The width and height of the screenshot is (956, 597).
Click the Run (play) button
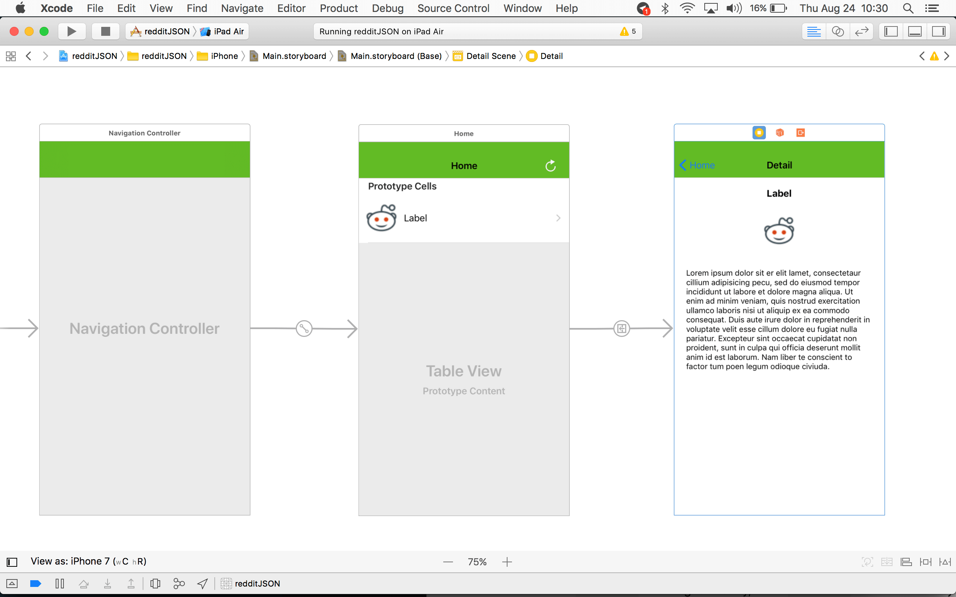pyautogui.click(x=71, y=31)
